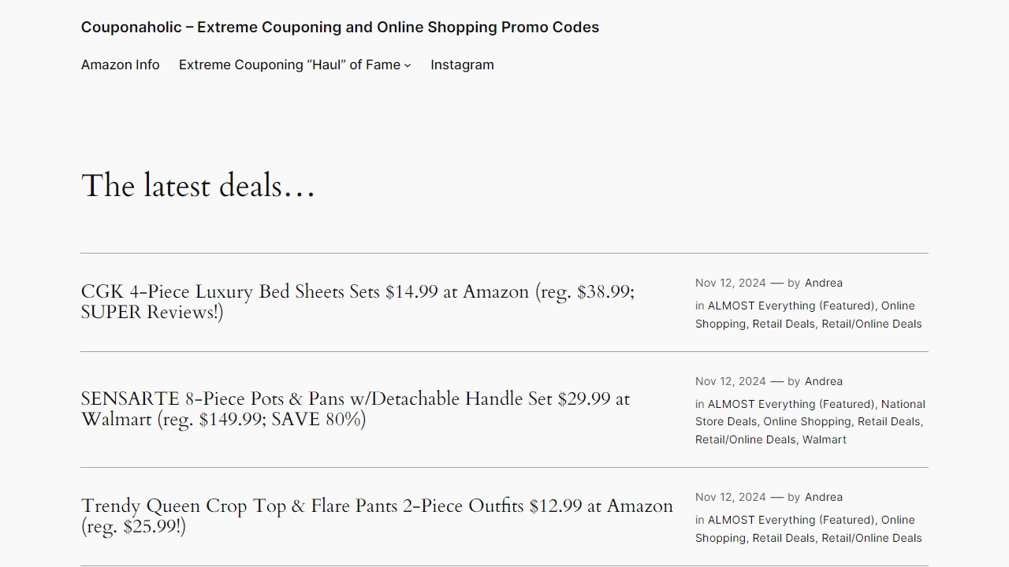Viewport: 1009px width, 567px height.
Task: Open Retail/Online Deals category on first post
Action: [x=871, y=324]
